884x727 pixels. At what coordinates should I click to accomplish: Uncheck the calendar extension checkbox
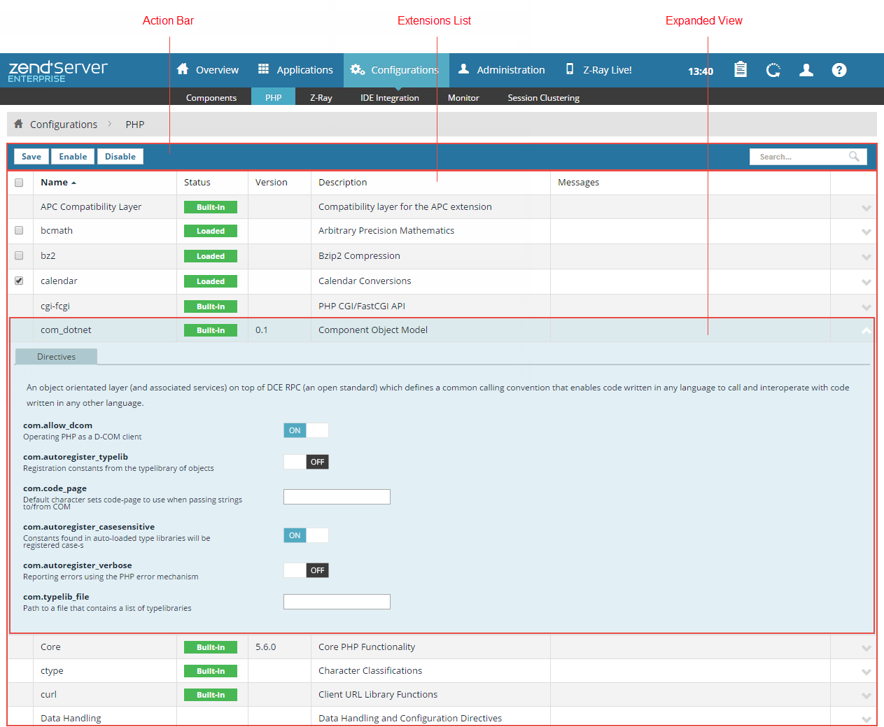(x=19, y=281)
